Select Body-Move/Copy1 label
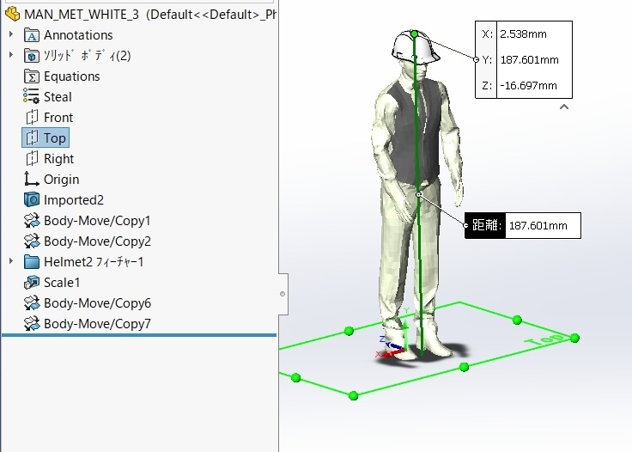Image resolution: width=632 pixels, height=452 pixels. pyautogui.click(x=97, y=221)
